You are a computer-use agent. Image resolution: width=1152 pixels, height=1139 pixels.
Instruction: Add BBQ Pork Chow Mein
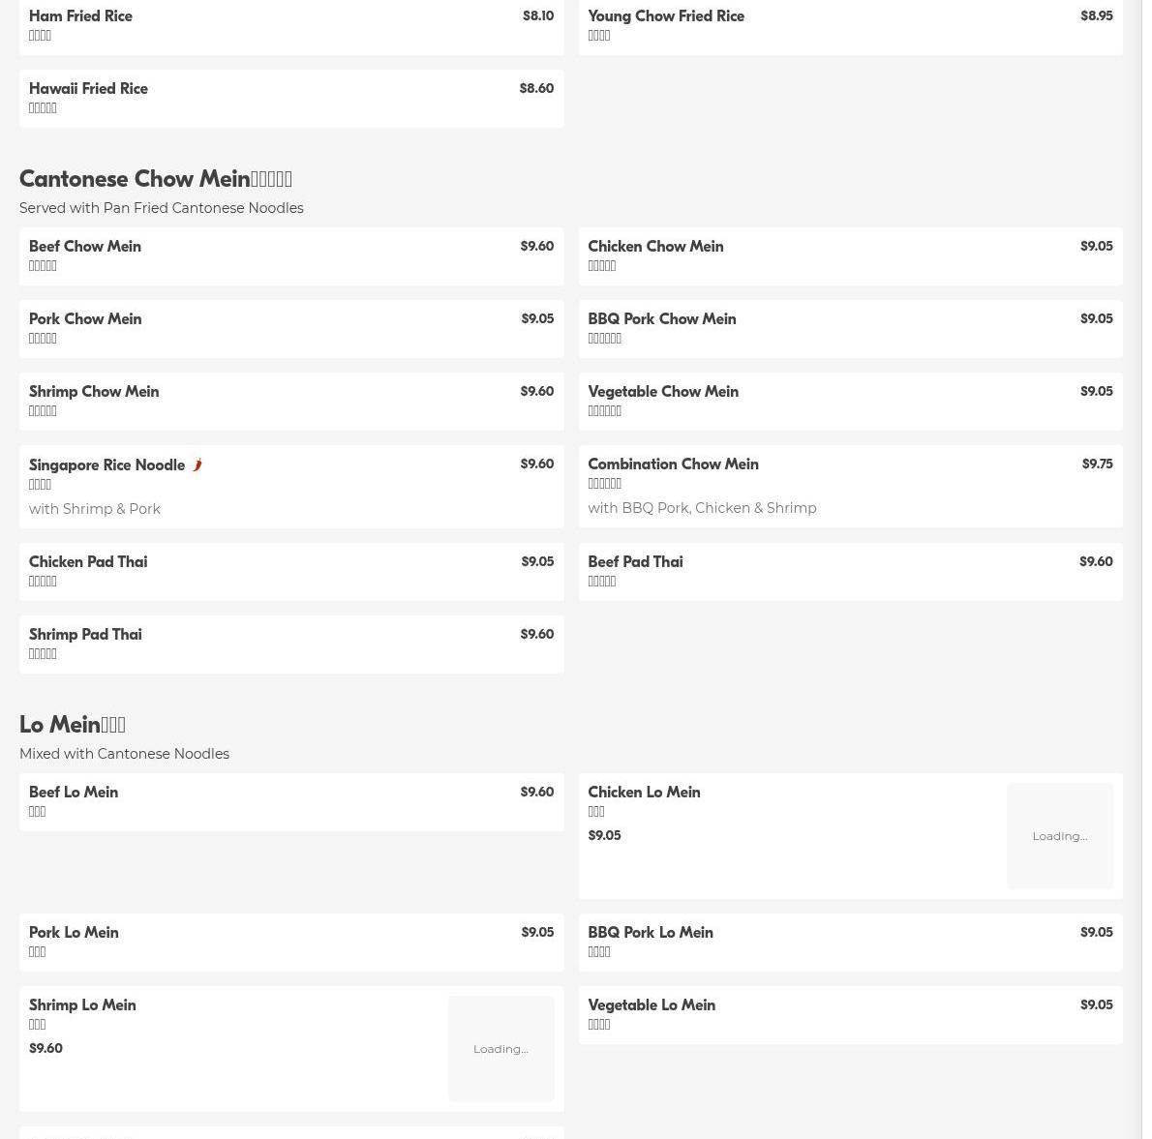pyautogui.click(x=851, y=328)
